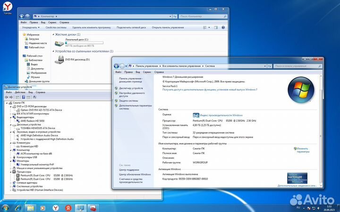Open the Yandex browser desktop shortcut

pos(8,8)
